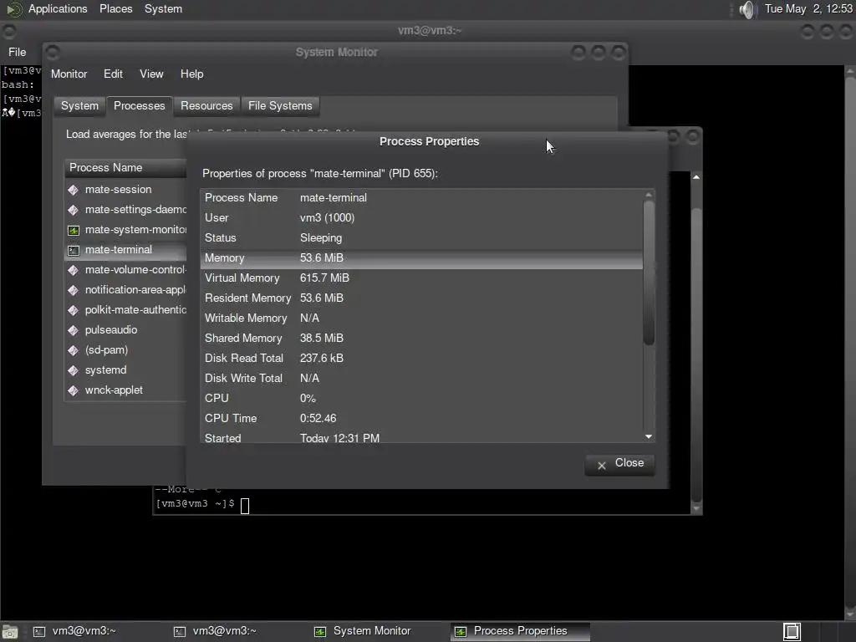Click the (sd-pam) process icon
The image size is (856, 642).
74,350
